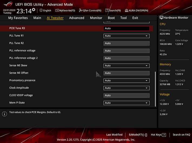This screenshot has width=192, height=143.
Task: Open MyFavorite(F3)
Action: point(65,10)
